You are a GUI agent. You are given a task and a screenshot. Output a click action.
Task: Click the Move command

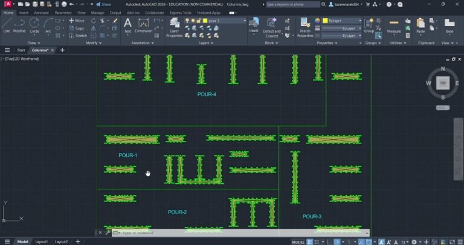[x=77, y=21]
